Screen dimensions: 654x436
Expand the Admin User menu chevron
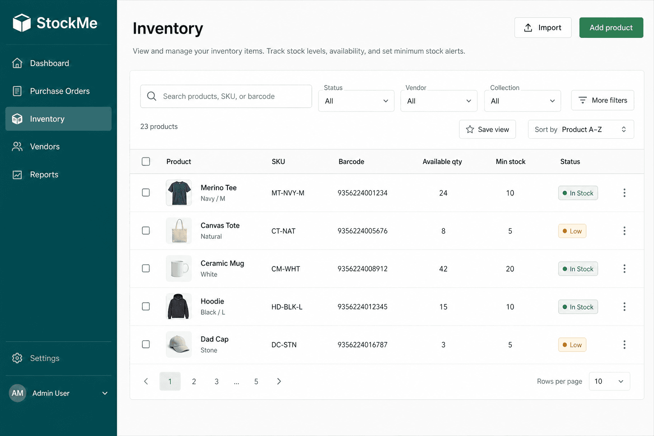coord(105,393)
